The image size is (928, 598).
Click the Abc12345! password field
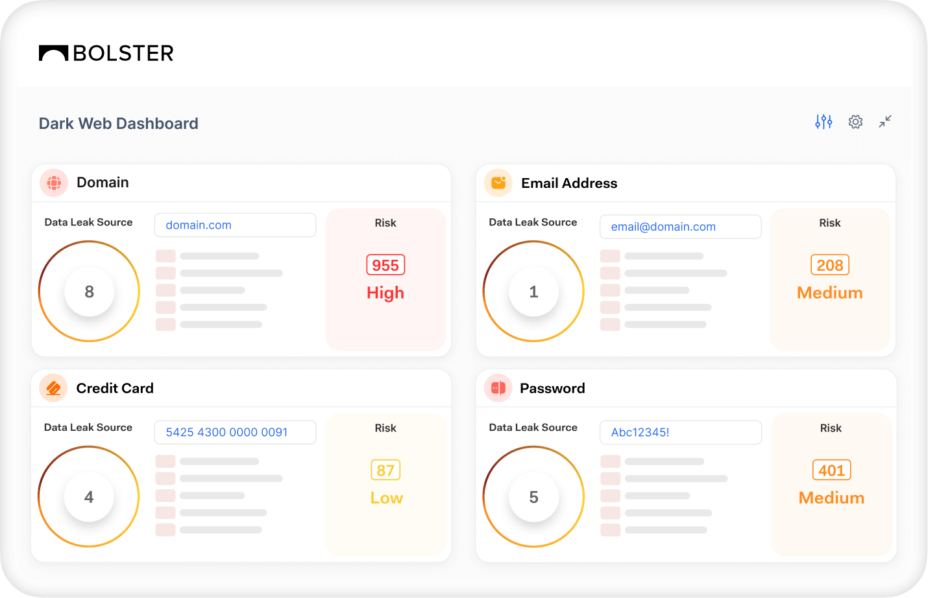[x=680, y=432]
